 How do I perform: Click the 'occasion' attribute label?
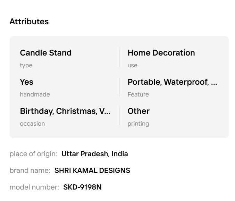(x=32, y=124)
